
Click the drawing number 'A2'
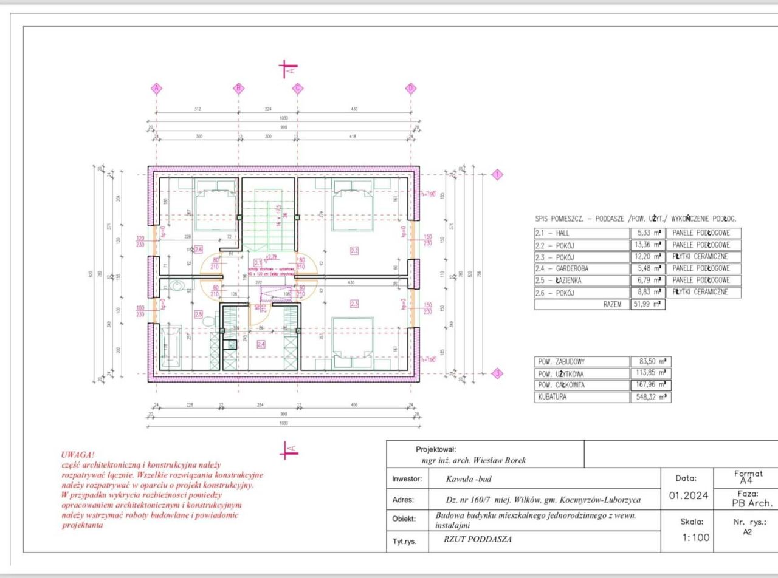pos(748,532)
